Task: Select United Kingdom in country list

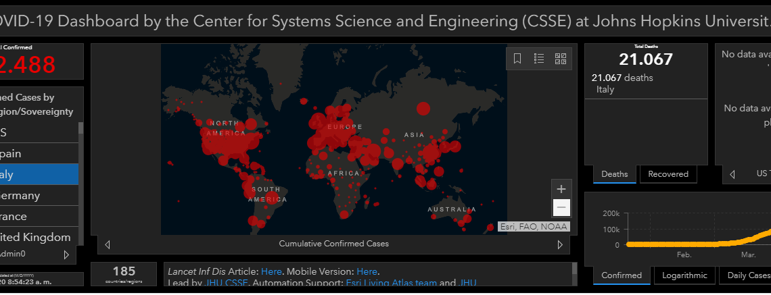Action: [39, 237]
